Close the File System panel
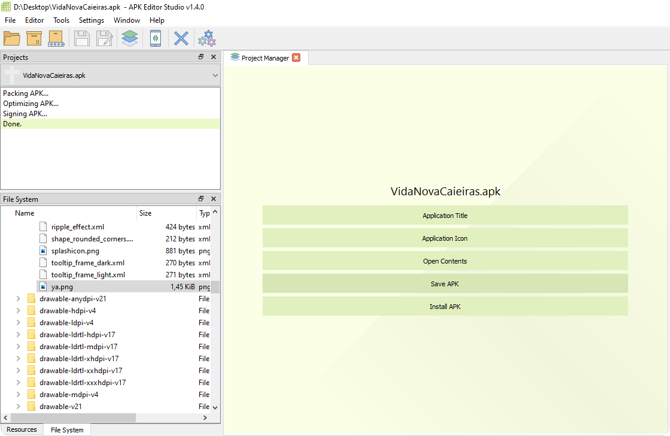The width and height of the screenshot is (670, 436). point(214,199)
